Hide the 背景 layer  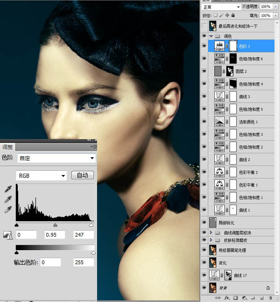(204, 288)
